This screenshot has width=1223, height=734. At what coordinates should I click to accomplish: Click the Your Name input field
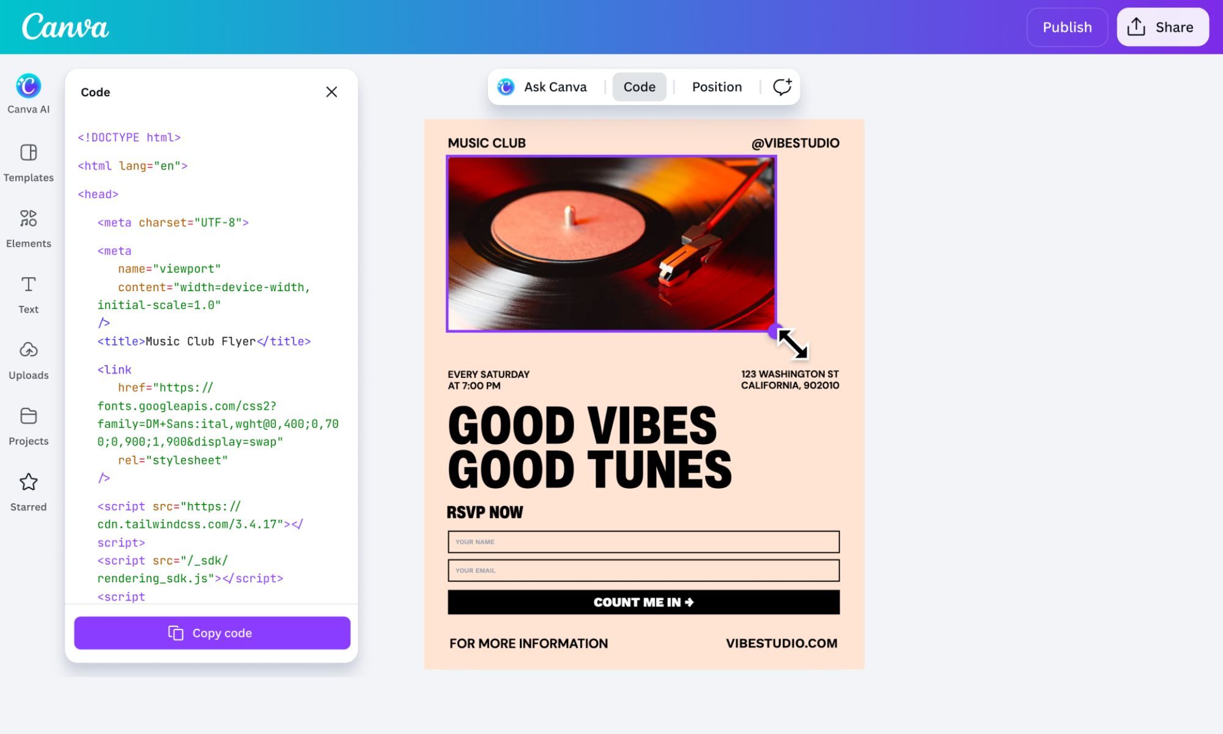pos(643,542)
